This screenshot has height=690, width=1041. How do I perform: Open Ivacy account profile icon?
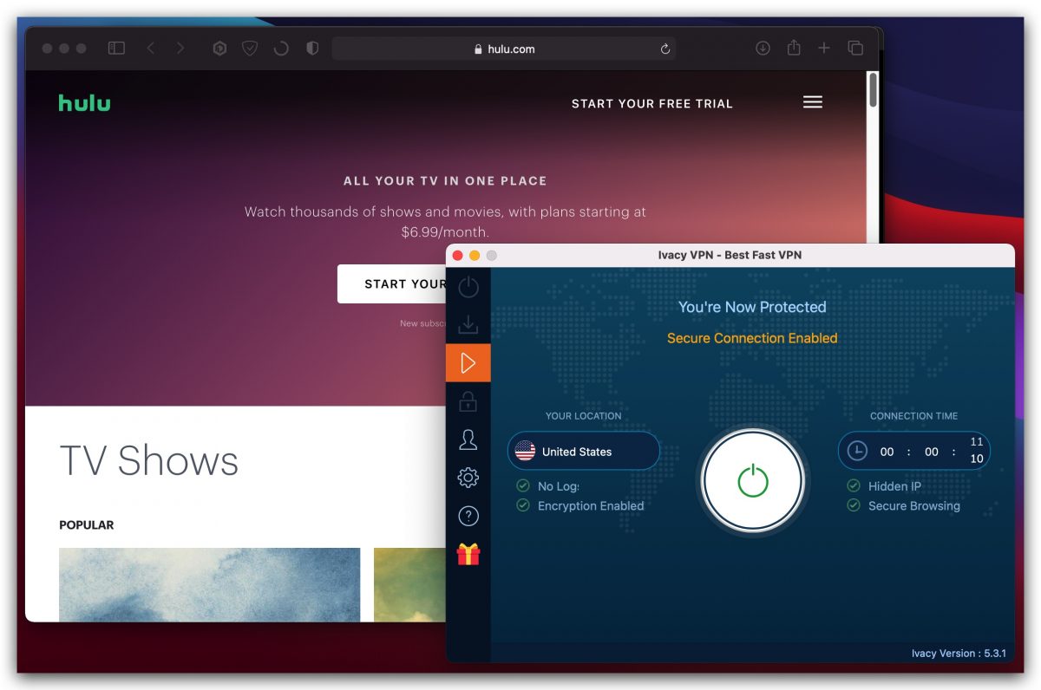(468, 439)
